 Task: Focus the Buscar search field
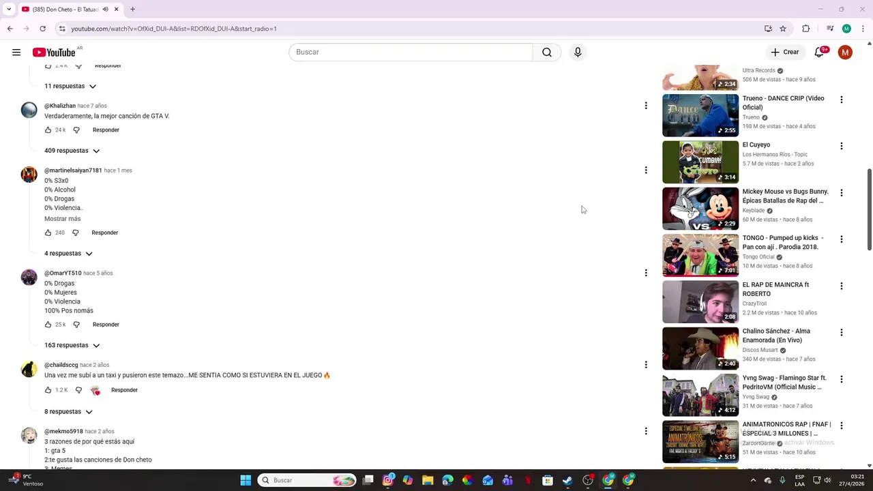(x=411, y=53)
